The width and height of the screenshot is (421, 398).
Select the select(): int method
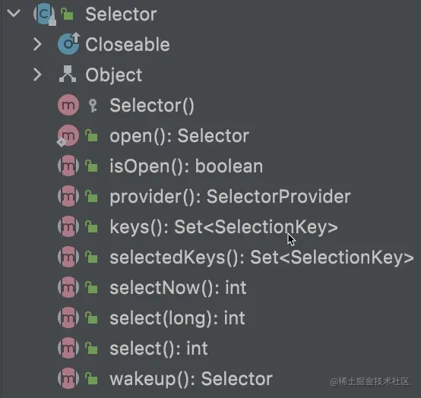[158, 349]
